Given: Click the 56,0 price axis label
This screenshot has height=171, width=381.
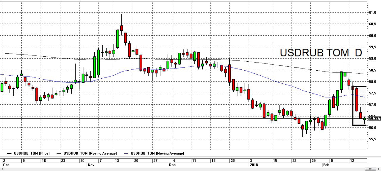Looking at the screenshot, I should tap(373, 128).
